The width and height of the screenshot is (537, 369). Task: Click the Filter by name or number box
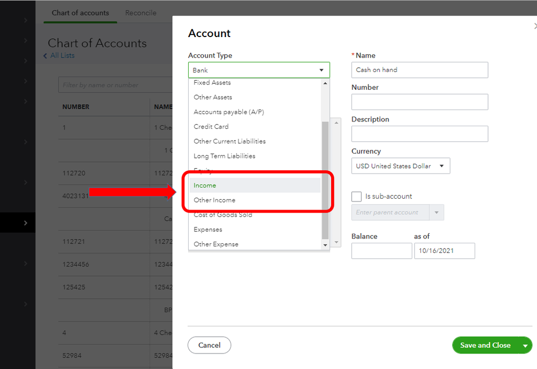tap(113, 85)
